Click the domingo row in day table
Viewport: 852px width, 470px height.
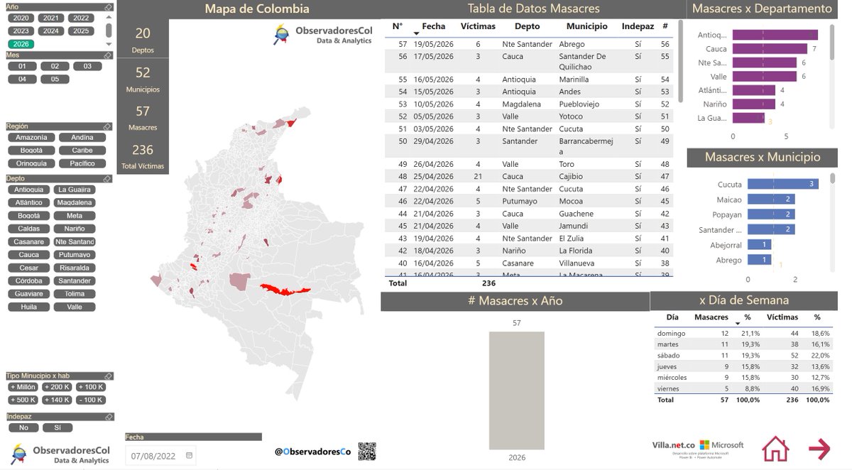tap(743, 333)
